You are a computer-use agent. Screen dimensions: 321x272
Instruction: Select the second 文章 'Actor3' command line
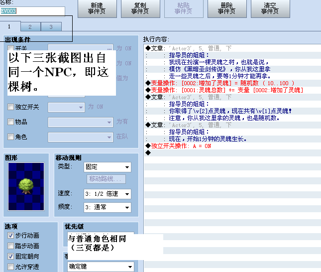click(232, 97)
